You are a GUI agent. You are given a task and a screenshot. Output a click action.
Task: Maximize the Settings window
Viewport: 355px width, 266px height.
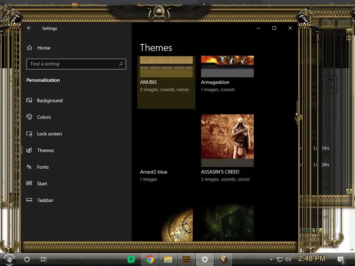274,28
